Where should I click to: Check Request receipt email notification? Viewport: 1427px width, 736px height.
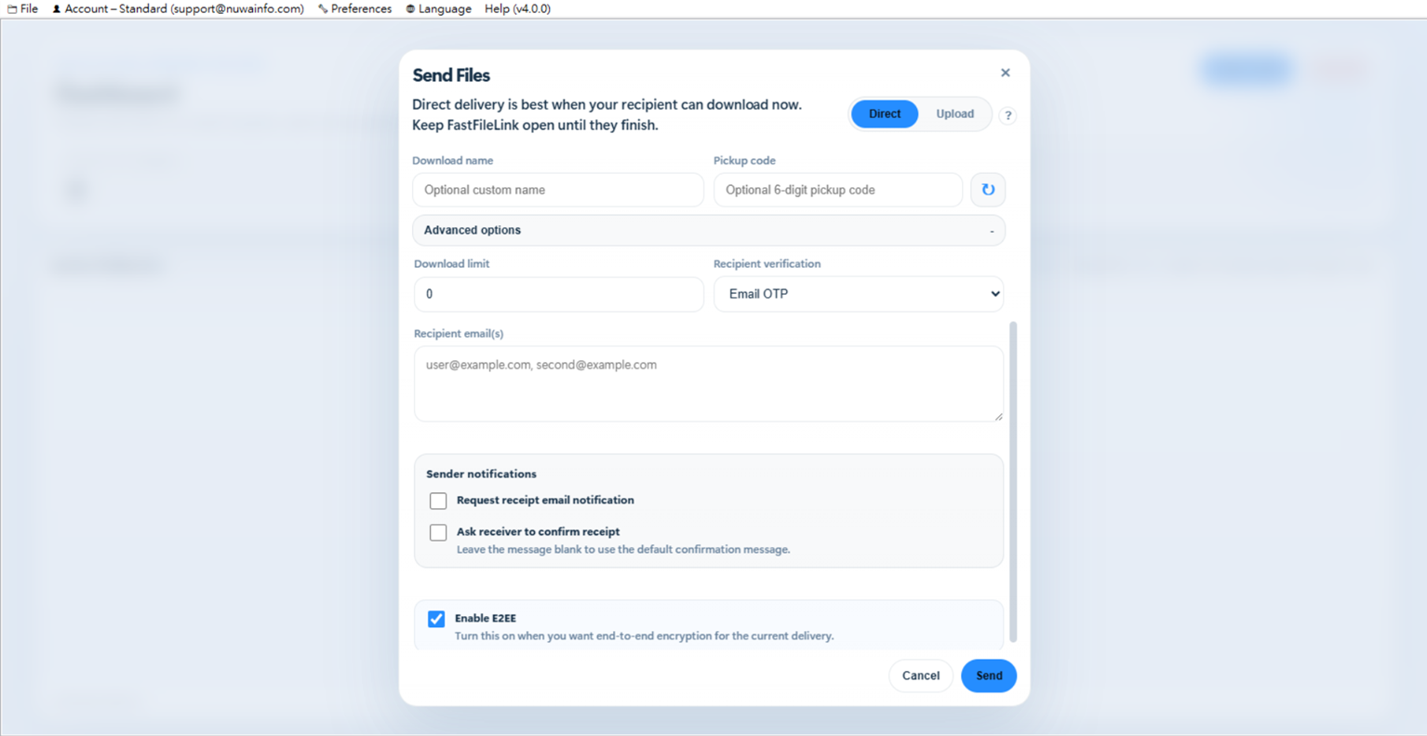[438, 501]
